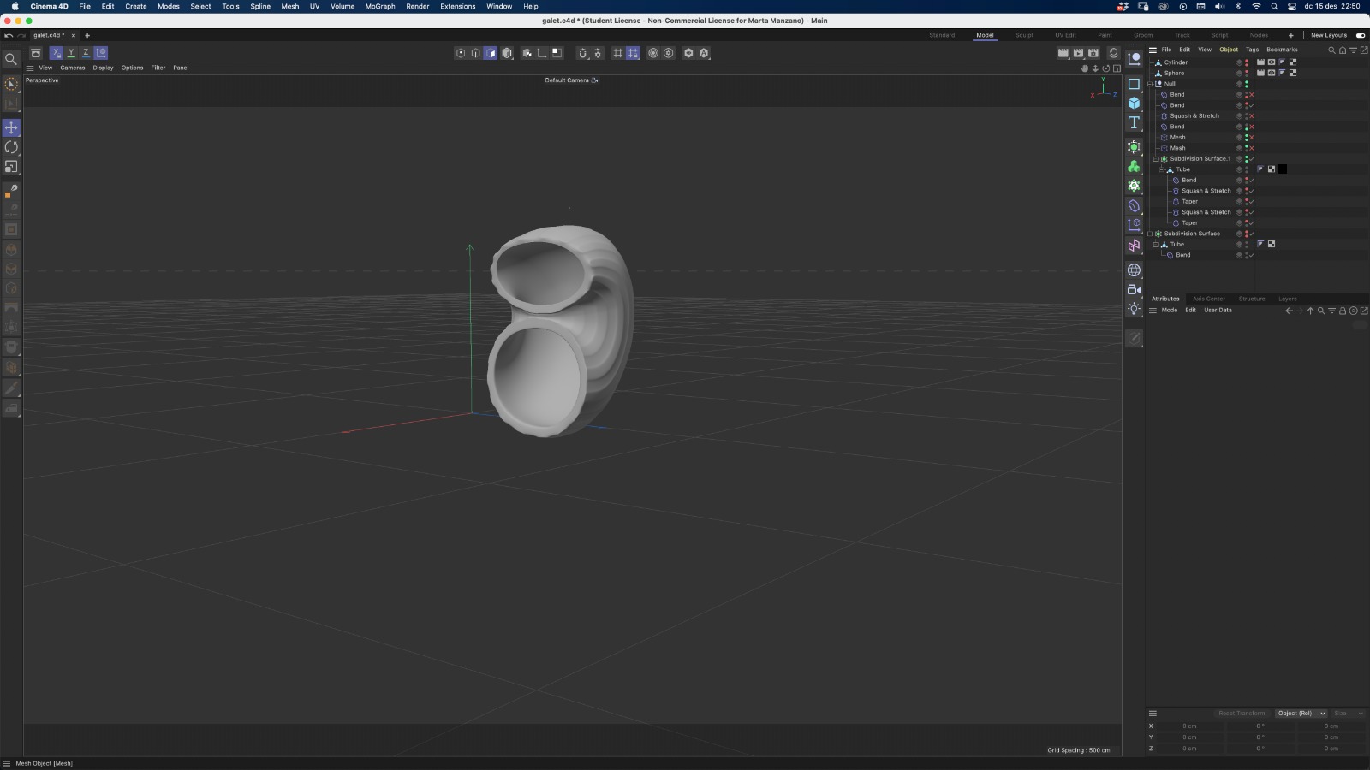Collapse the Null object tree
The image size is (1370, 770).
[x=1150, y=84]
